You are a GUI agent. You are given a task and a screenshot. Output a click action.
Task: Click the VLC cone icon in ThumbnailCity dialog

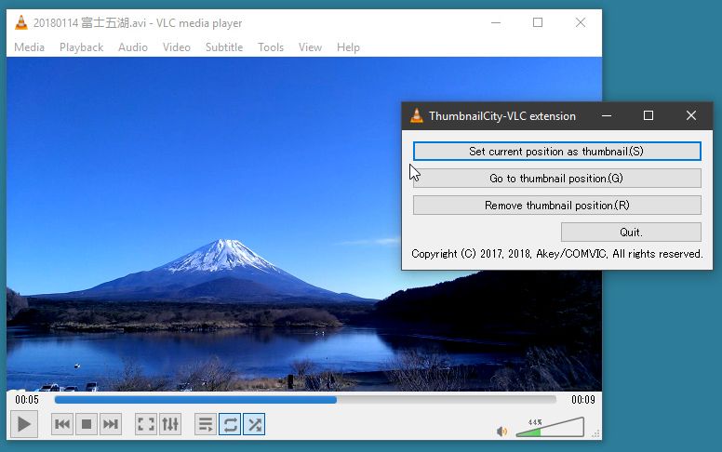coord(416,115)
